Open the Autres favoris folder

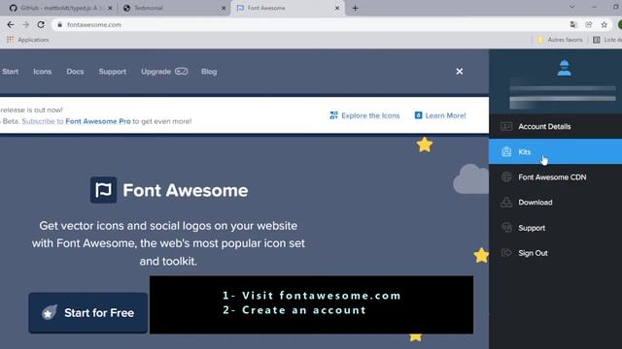(560, 40)
